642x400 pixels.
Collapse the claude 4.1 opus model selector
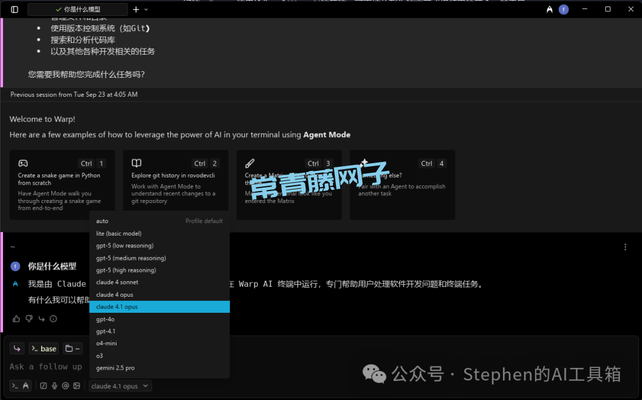pos(121,386)
